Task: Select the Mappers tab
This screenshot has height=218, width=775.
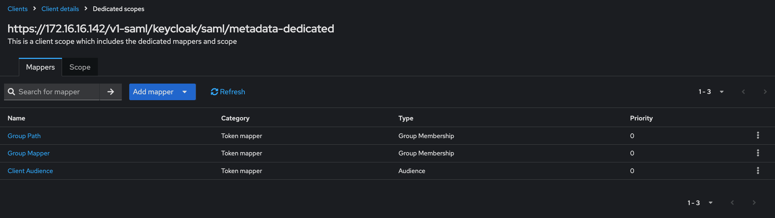Action: (x=40, y=67)
